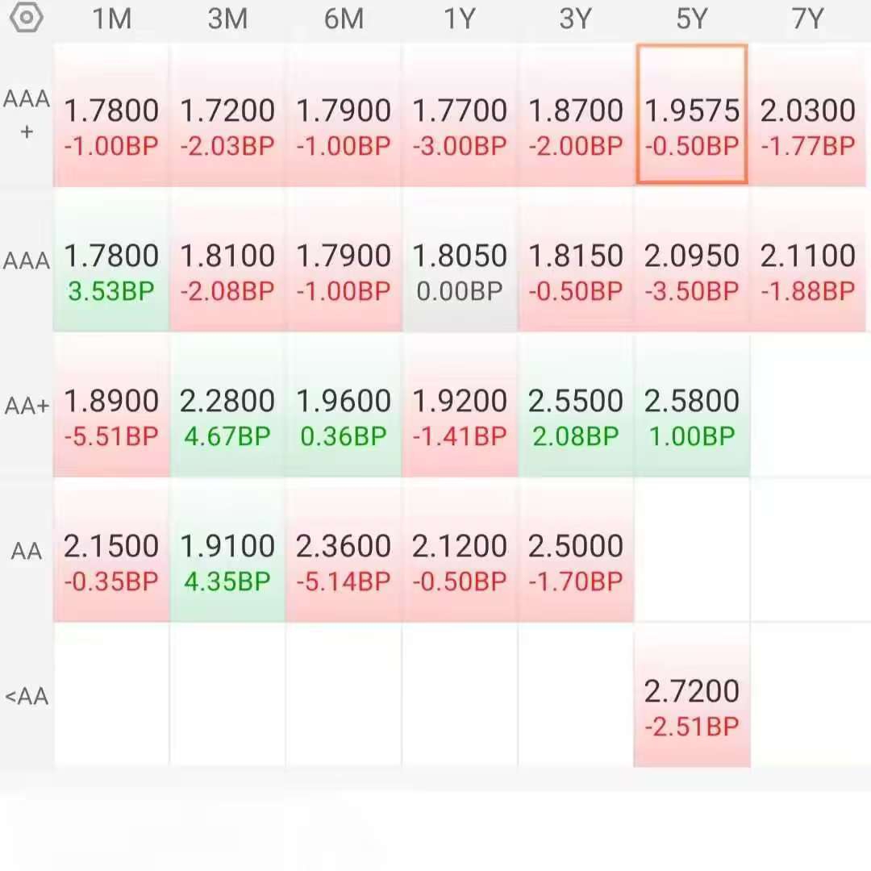Open <AA 5Y cell 2.7200

[692, 695]
